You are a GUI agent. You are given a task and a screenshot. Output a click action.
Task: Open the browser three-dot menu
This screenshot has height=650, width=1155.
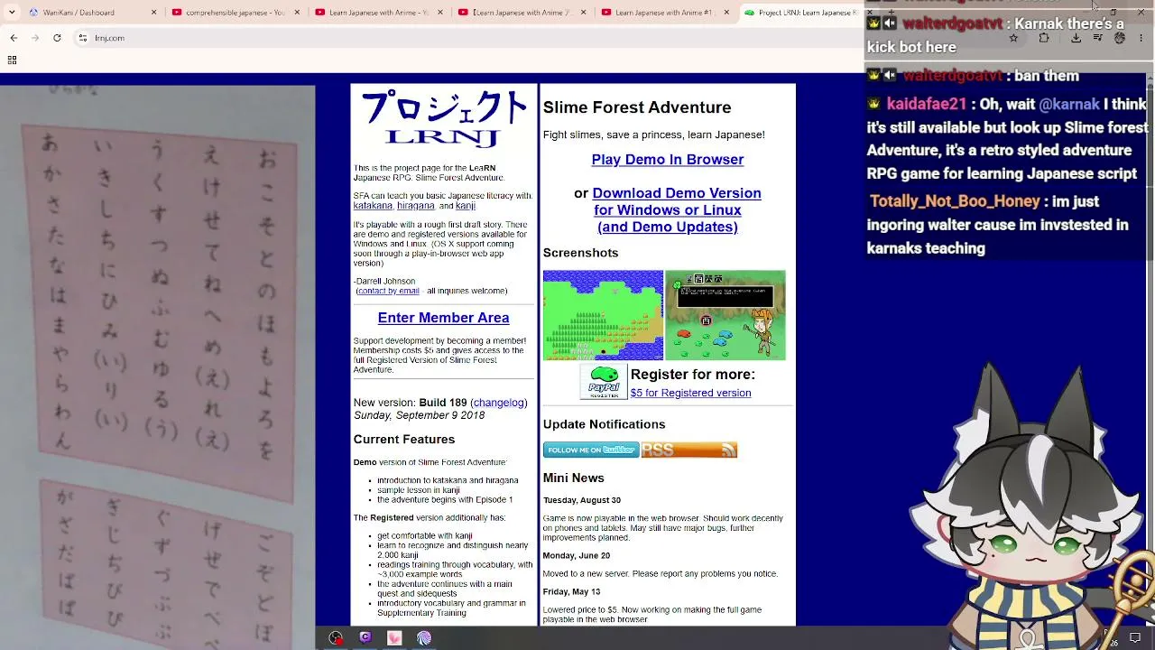click(x=1141, y=38)
